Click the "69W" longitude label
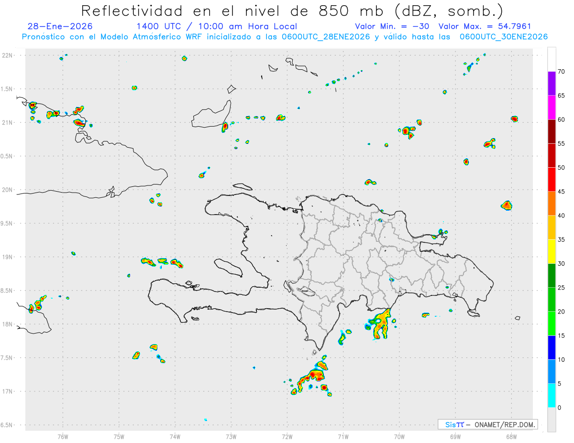This screenshot has height=443, width=574. point(455,436)
